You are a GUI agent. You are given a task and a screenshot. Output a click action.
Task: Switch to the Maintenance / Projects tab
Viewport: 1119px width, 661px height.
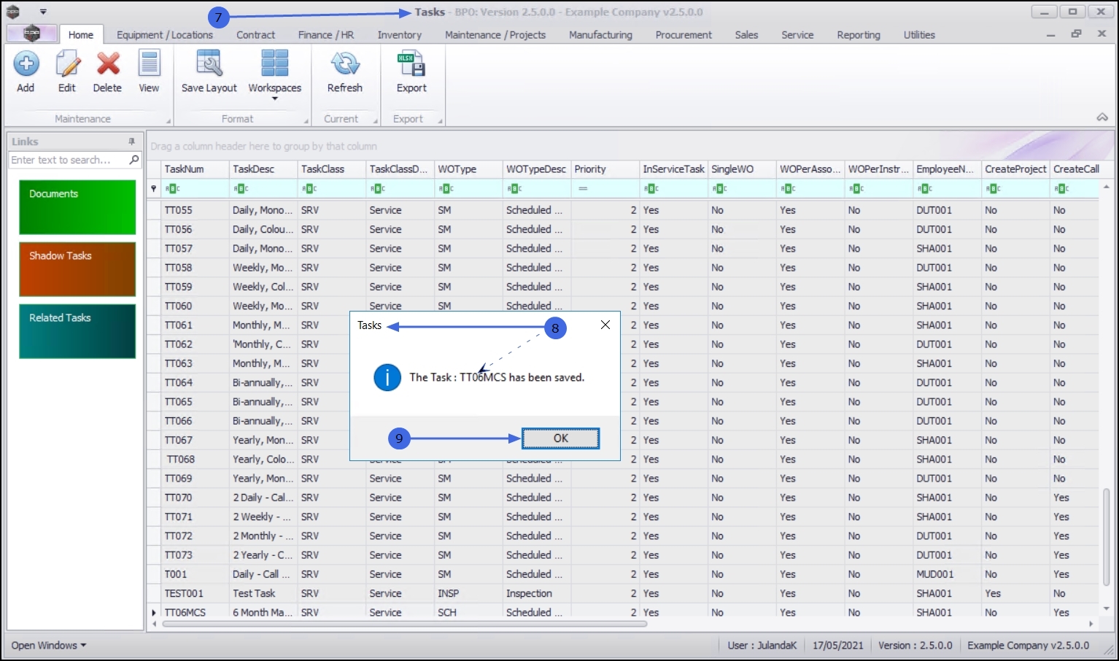pyautogui.click(x=495, y=35)
